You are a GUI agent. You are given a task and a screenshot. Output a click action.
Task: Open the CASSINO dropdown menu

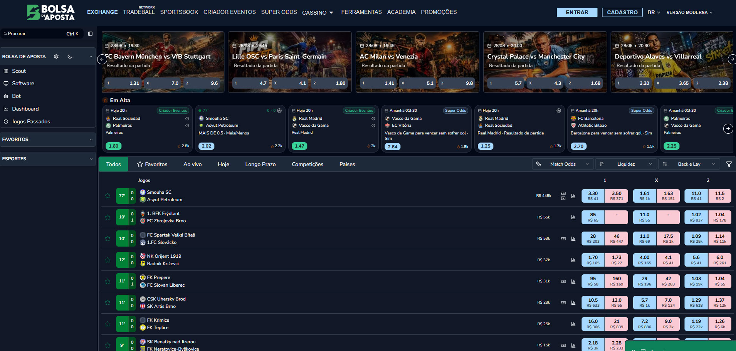[x=318, y=13]
